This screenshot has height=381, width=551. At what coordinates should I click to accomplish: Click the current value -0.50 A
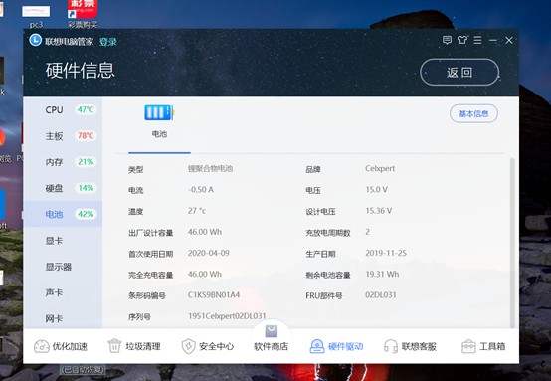coord(201,189)
